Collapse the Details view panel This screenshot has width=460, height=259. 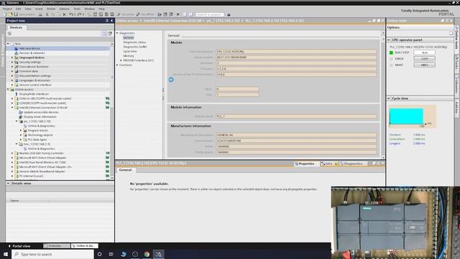click(x=8, y=183)
